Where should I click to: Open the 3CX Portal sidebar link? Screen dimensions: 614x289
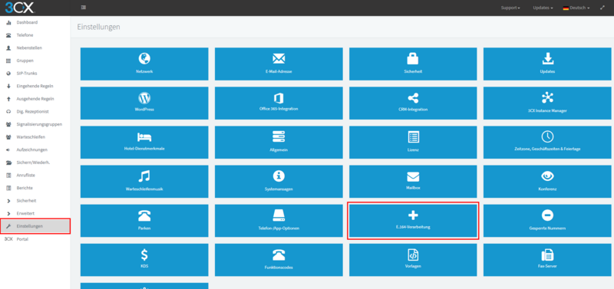click(x=35, y=239)
